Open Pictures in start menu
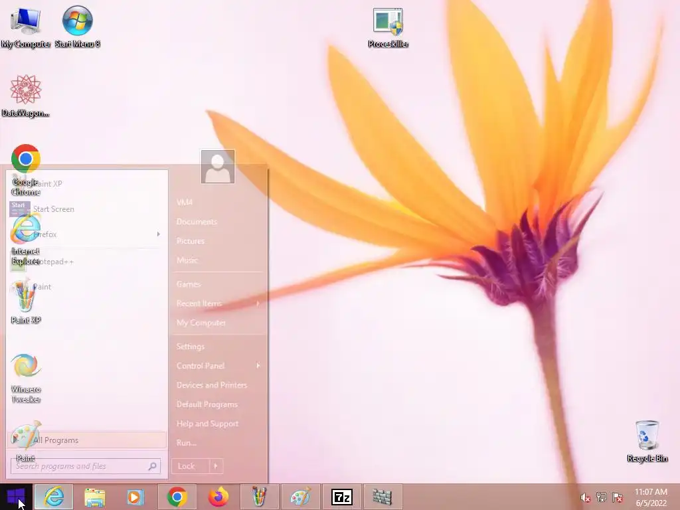The width and height of the screenshot is (680, 510). [191, 241]
